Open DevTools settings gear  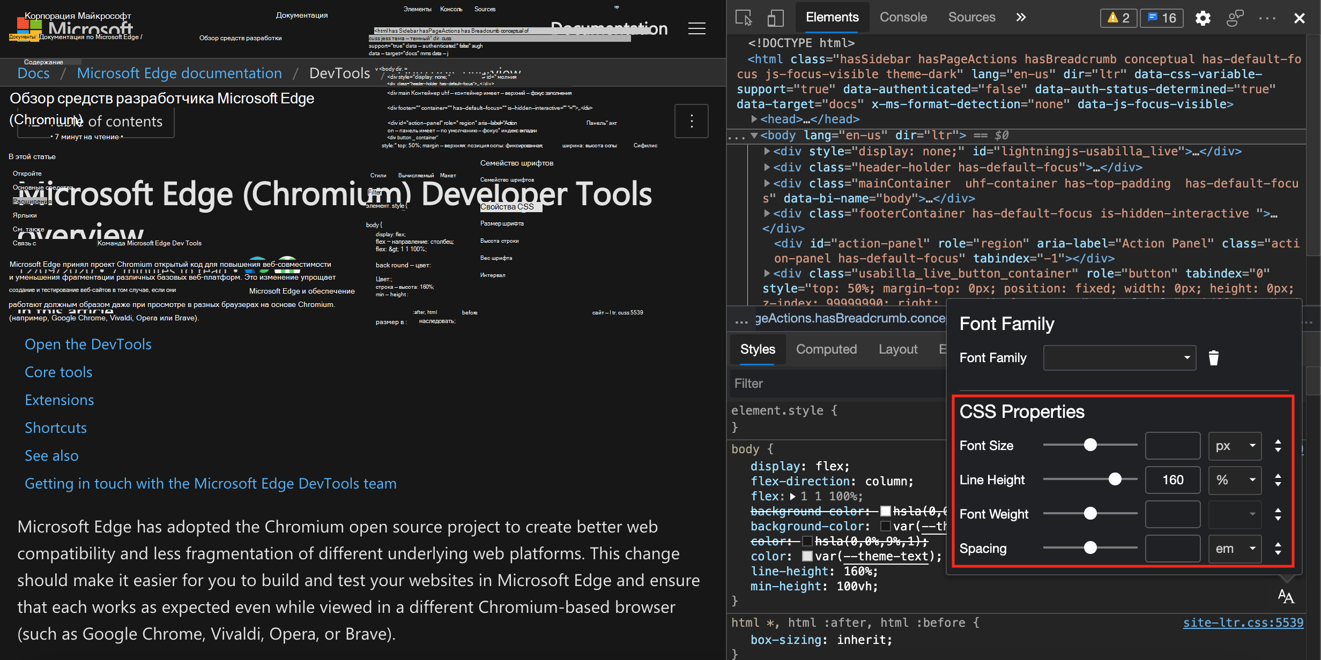1203,18
